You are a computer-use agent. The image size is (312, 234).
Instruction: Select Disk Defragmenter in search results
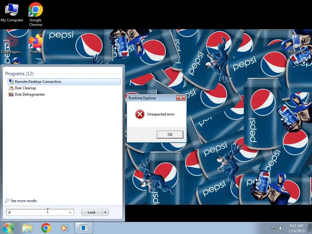click(x=64, y=94)
